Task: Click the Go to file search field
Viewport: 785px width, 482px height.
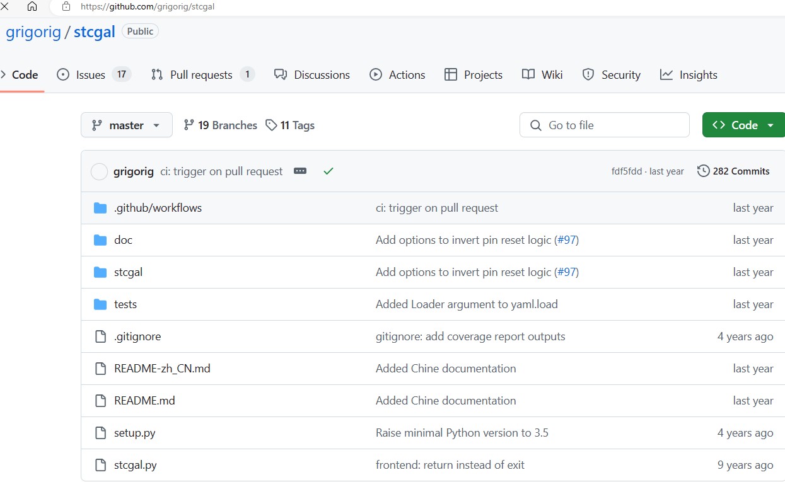Action: point(605,125)
